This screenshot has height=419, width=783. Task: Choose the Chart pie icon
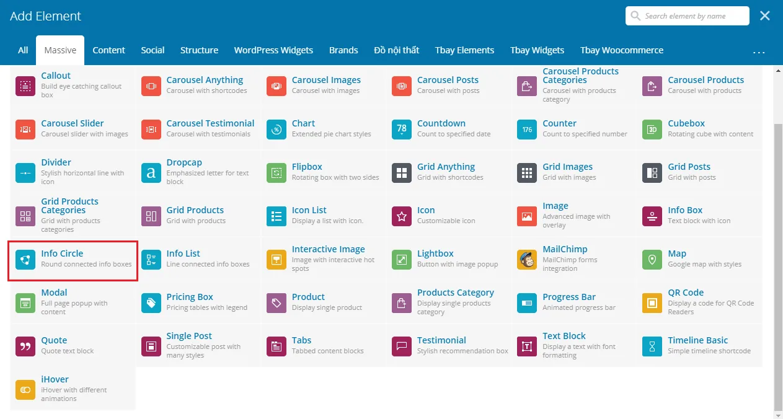(x=276, y=130)
